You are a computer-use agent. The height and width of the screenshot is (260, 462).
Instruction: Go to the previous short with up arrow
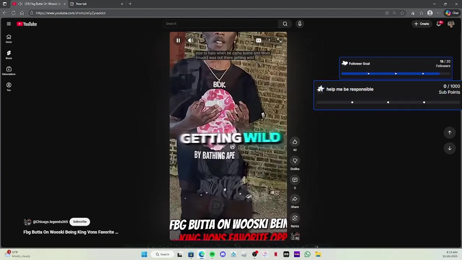(450, 133)
